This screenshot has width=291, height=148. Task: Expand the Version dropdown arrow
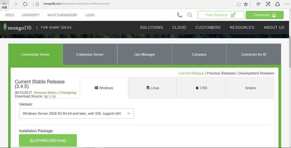tap(129, 113)
